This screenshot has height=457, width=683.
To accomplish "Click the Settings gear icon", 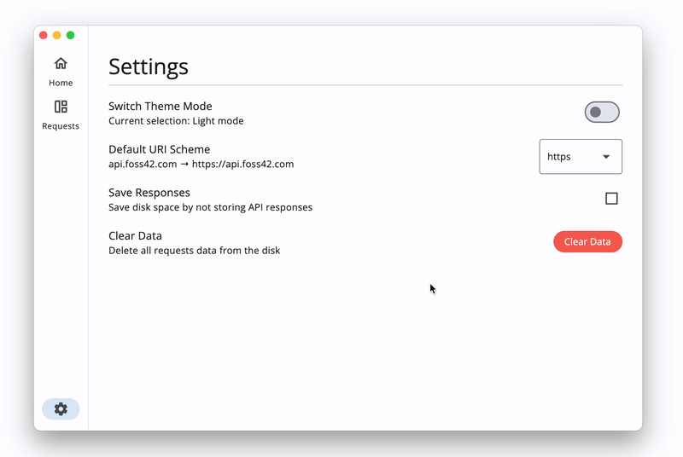I will pos(61,409).
